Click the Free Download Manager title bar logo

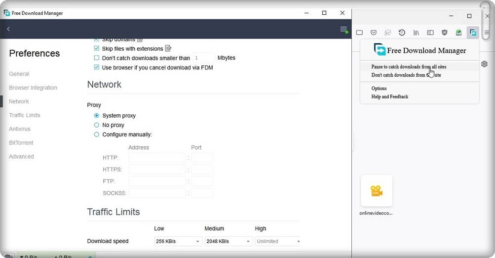[x=6, y=13]
